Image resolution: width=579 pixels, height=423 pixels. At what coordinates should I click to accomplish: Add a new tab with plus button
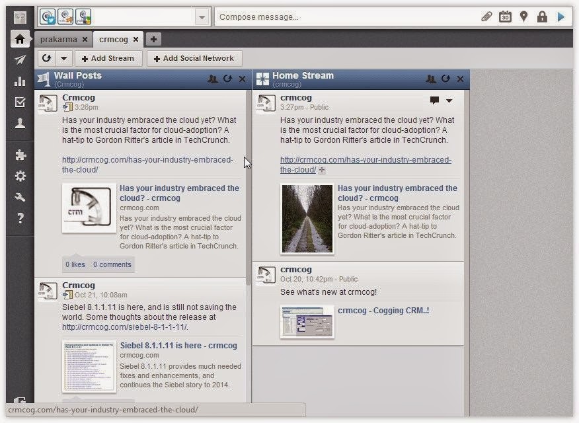[152, 39]
